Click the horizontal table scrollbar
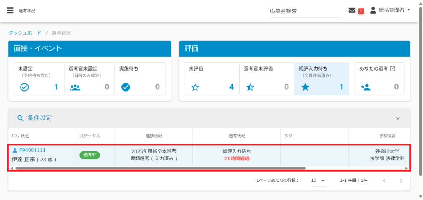 [158, 168]
